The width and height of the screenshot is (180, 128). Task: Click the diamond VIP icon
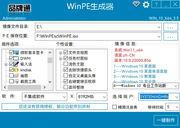click(136, 4)
